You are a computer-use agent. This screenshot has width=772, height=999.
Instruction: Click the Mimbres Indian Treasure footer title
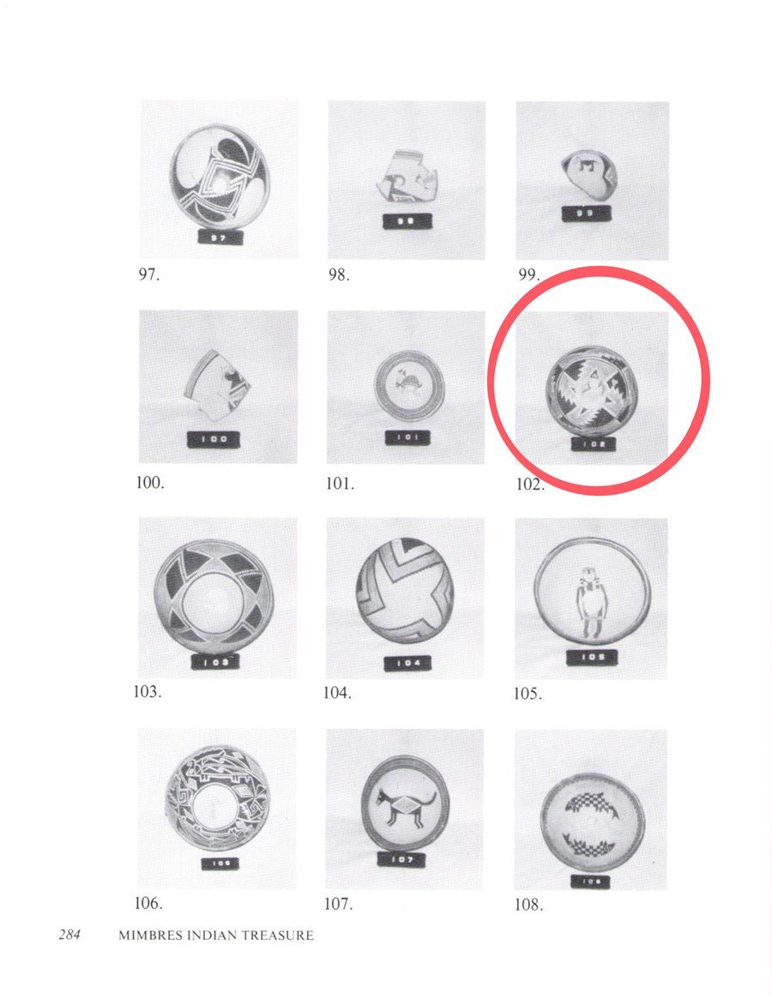216,936
